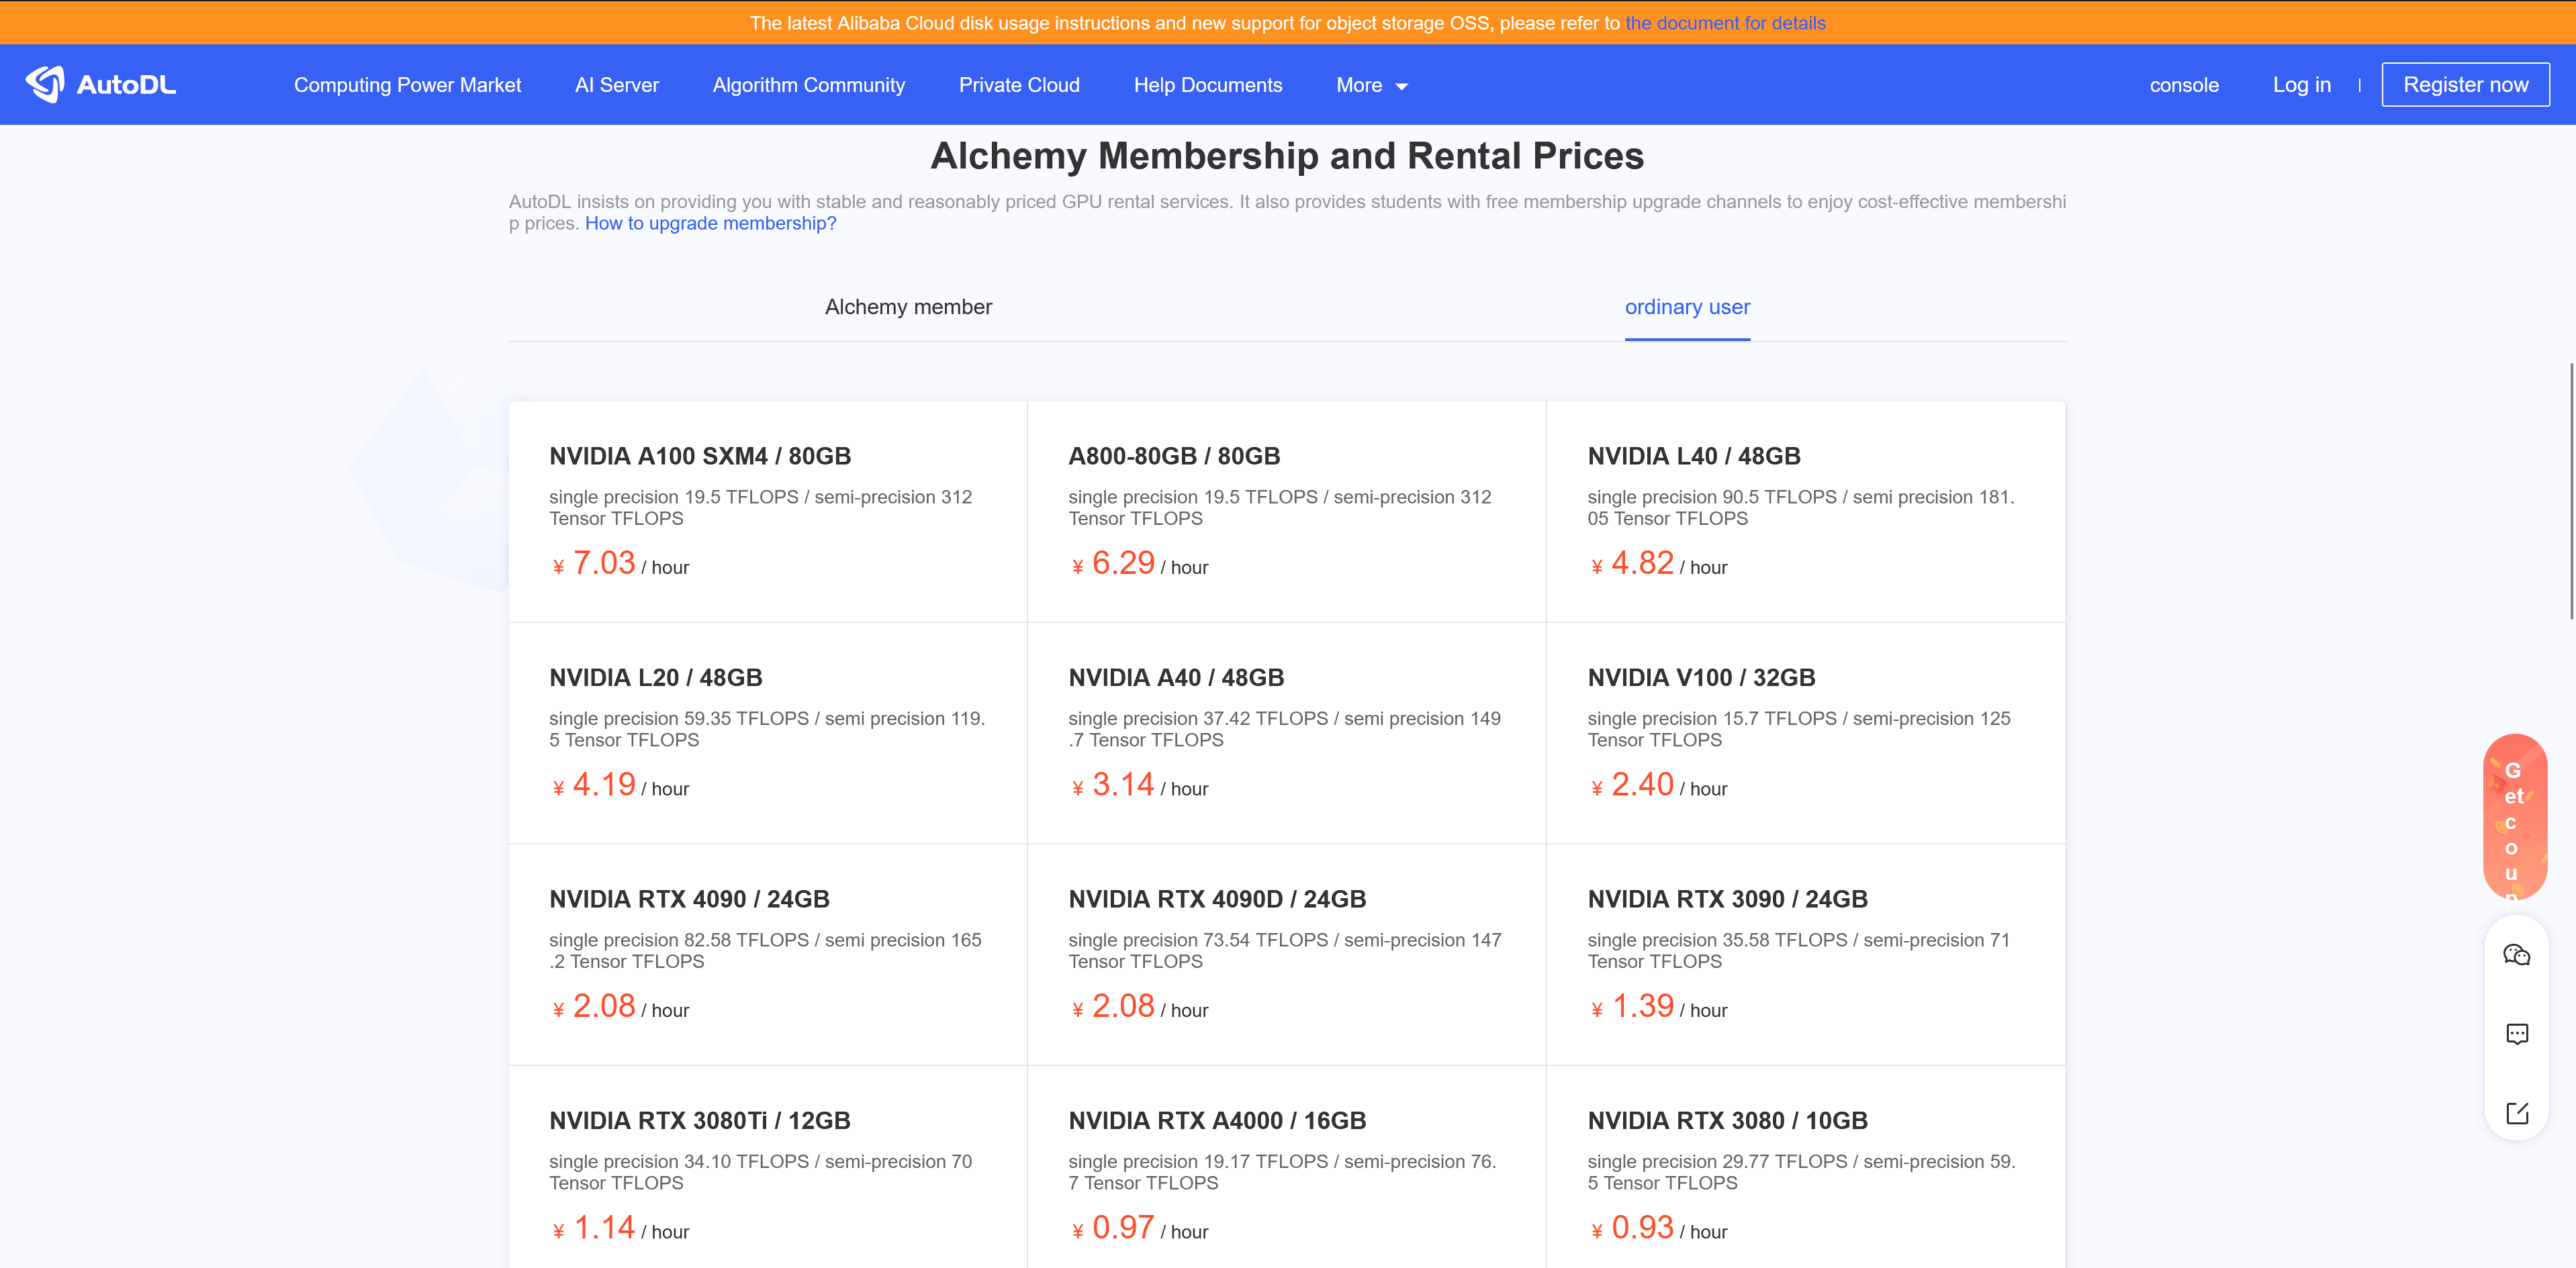Go to AI Server page
2576x1268 pixels.
tap(616, 86)
